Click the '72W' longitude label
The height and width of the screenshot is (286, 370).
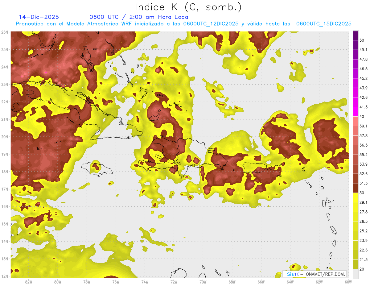[x=174, y=282]
